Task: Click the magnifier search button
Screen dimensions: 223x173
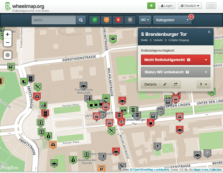Action: (81, 20)
